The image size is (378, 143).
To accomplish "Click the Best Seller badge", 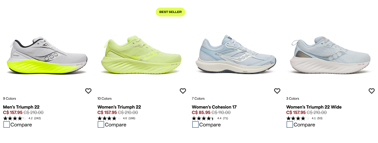I will pyautogui.click(x=170, y=12).
